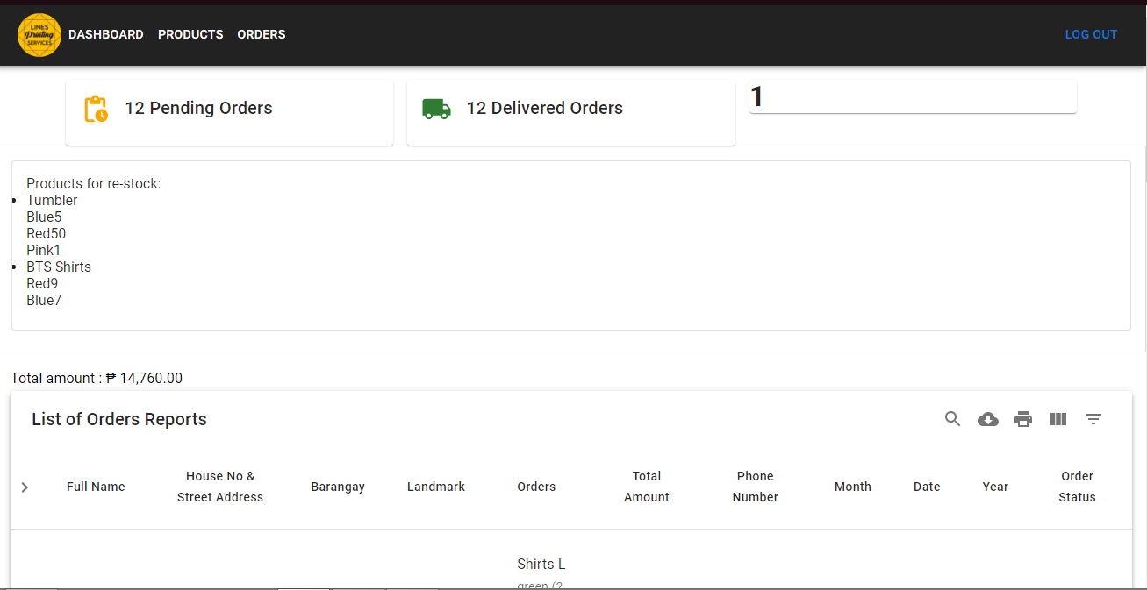Click the delivered orders truck icon
This screenshot has width=1147, height=590.
click(x=436, y=109)
